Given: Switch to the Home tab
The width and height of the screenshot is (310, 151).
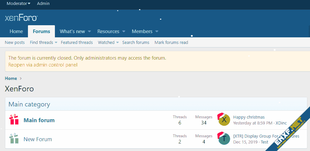Looking at the screenshot, I should 16,31.
